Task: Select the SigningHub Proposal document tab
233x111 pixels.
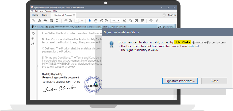Action: 63,15
